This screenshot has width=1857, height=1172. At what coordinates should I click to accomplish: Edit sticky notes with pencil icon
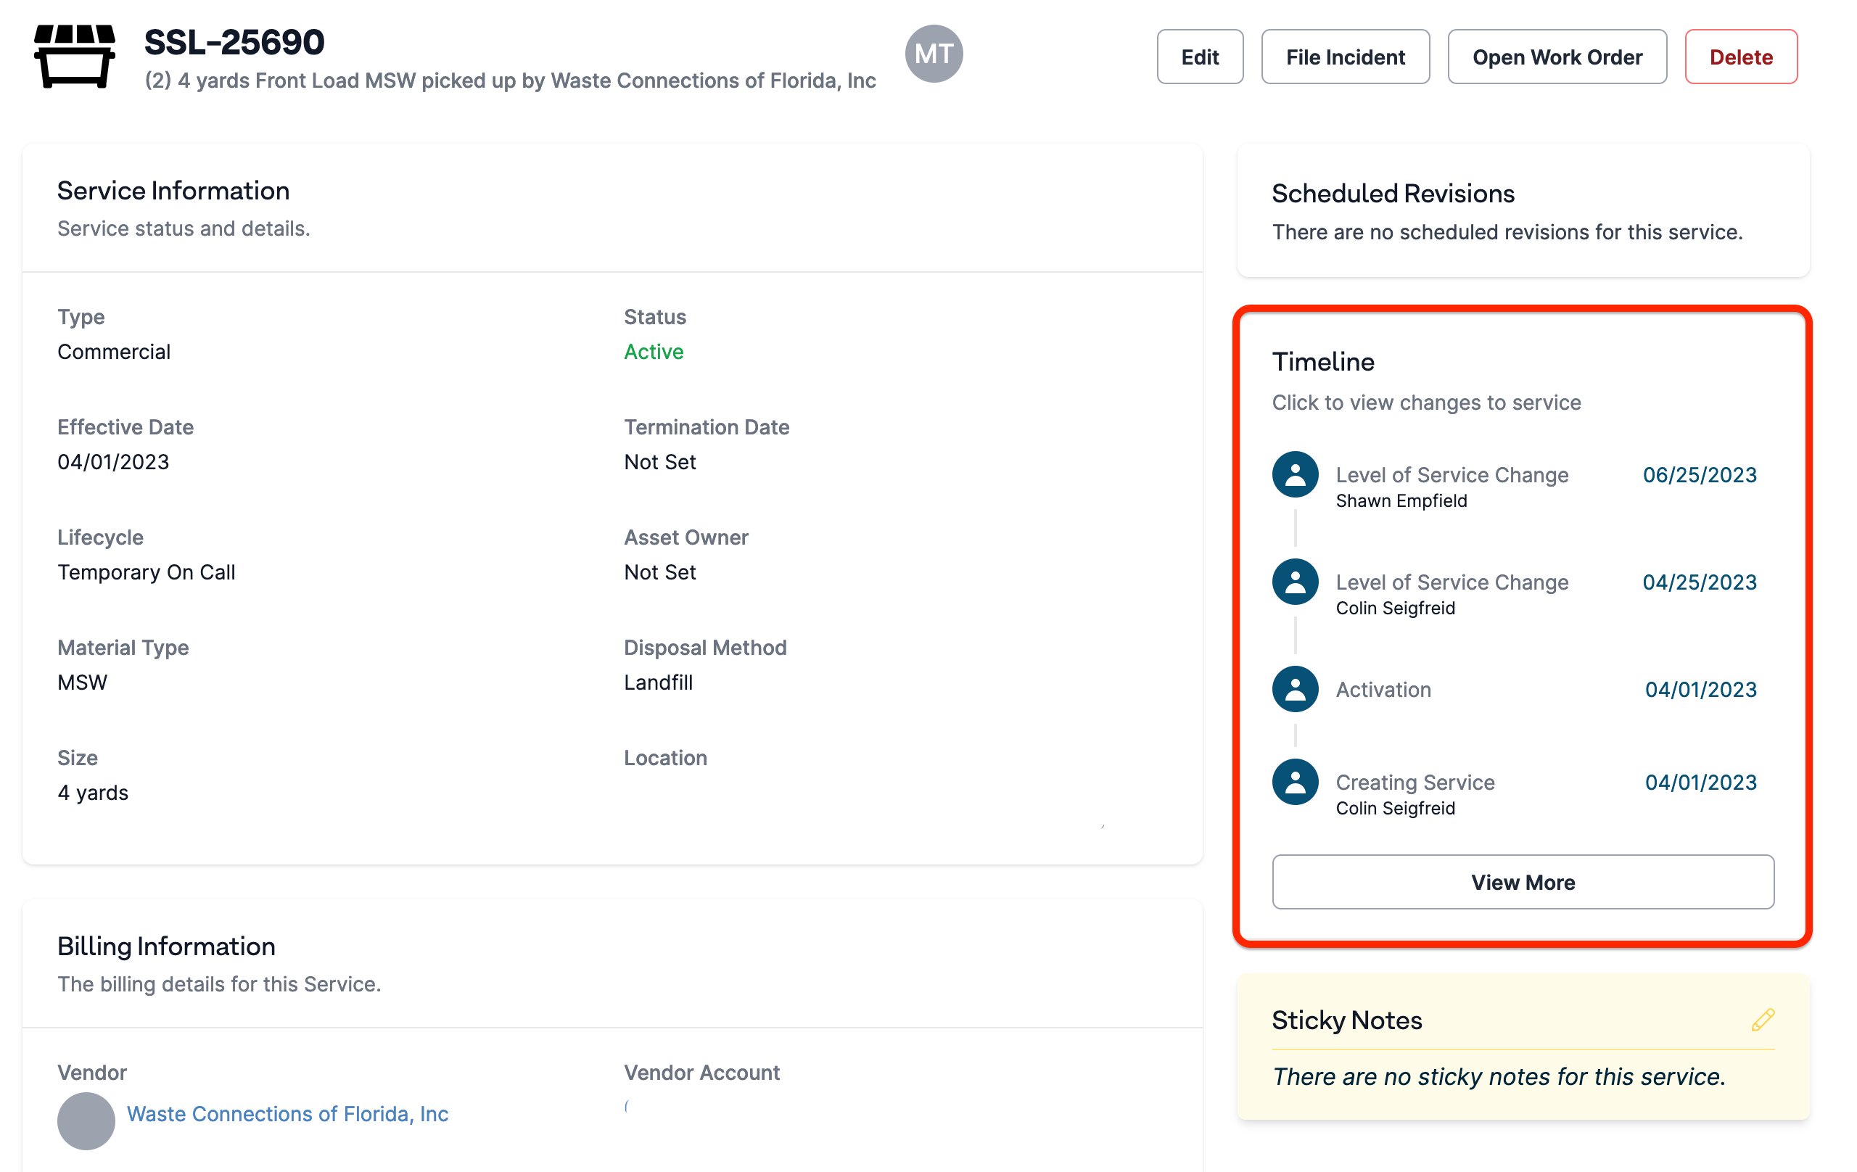tap(1762, 1019)
